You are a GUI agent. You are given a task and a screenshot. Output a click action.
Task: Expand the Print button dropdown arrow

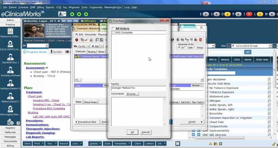[43, 144]
